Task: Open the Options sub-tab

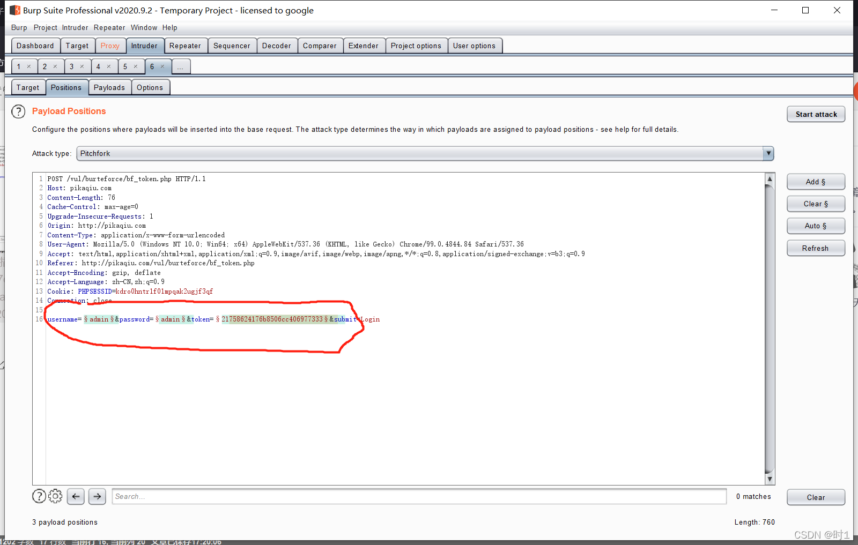Action: click(150, 87)
